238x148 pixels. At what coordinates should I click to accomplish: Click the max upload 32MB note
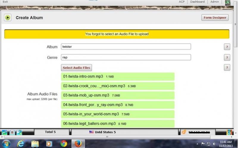tap(42, 99)
